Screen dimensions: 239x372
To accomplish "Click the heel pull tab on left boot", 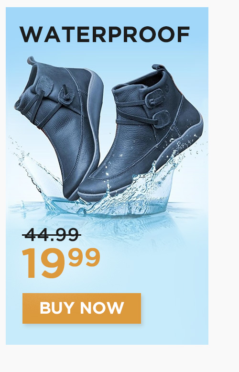I will (x=30, y=60).
